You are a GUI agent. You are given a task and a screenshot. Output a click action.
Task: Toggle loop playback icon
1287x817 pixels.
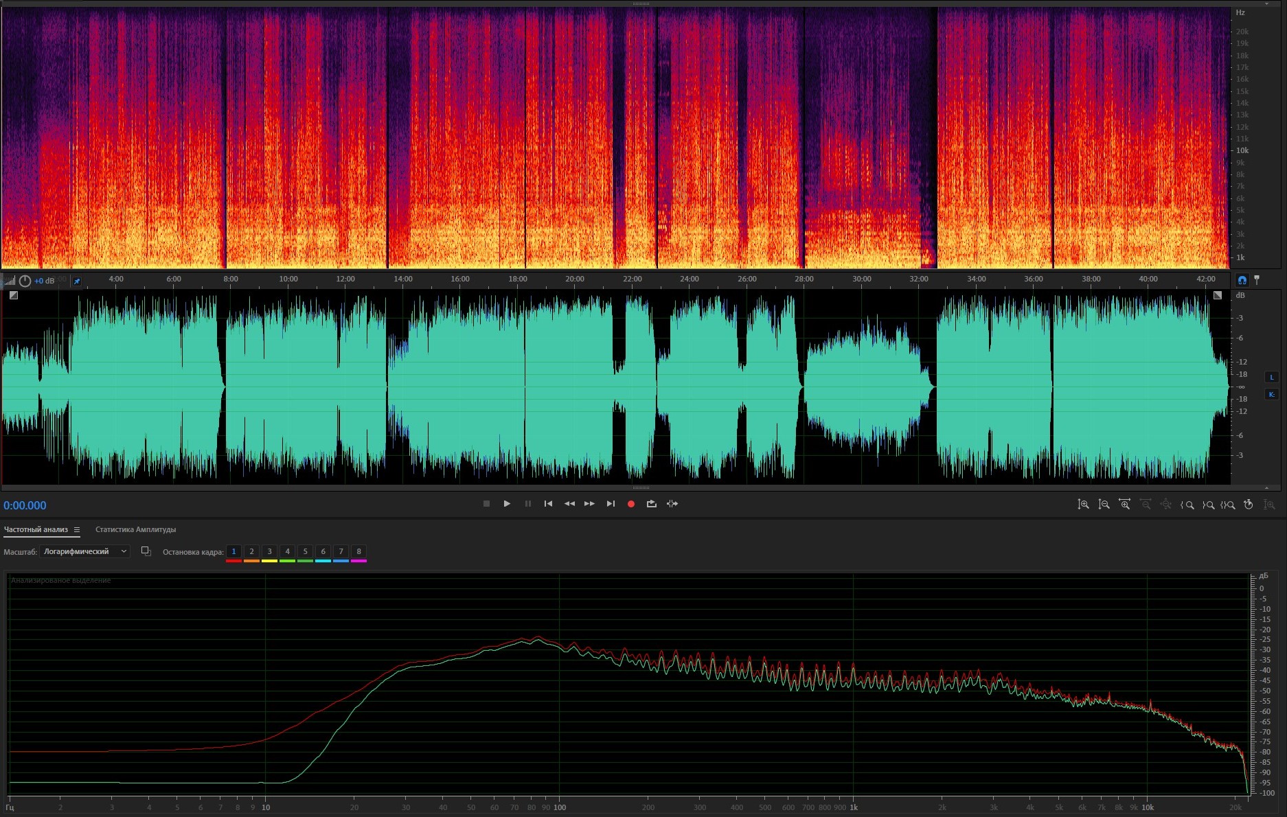pos(651,504)
